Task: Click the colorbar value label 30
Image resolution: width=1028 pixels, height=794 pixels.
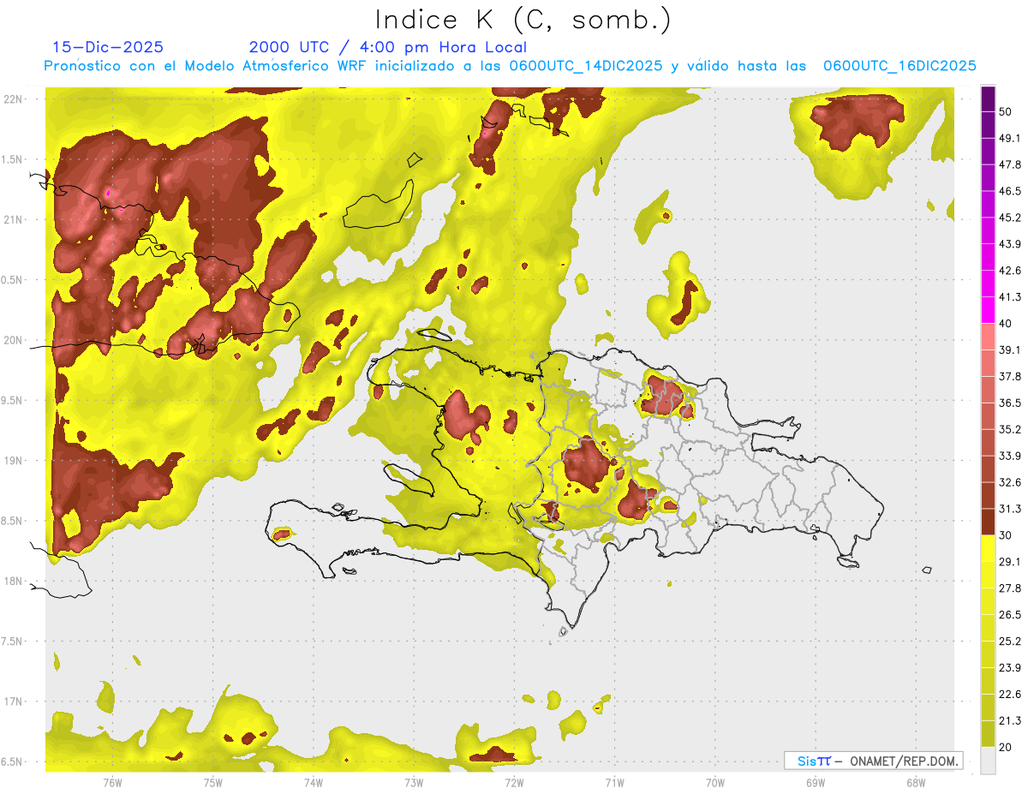Action: pyautogui.click(x=1007, y=535)
